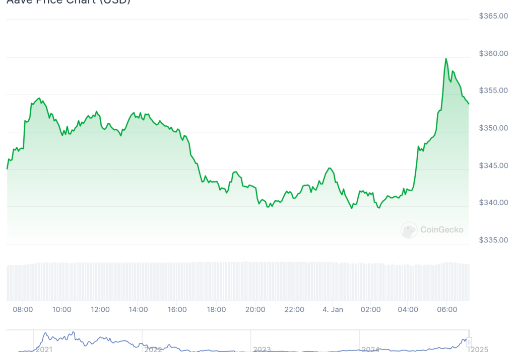This screenshot has width=516, height=352.
Task: Click the 06:00 time axis label
Action: click(x=447, y=310)
